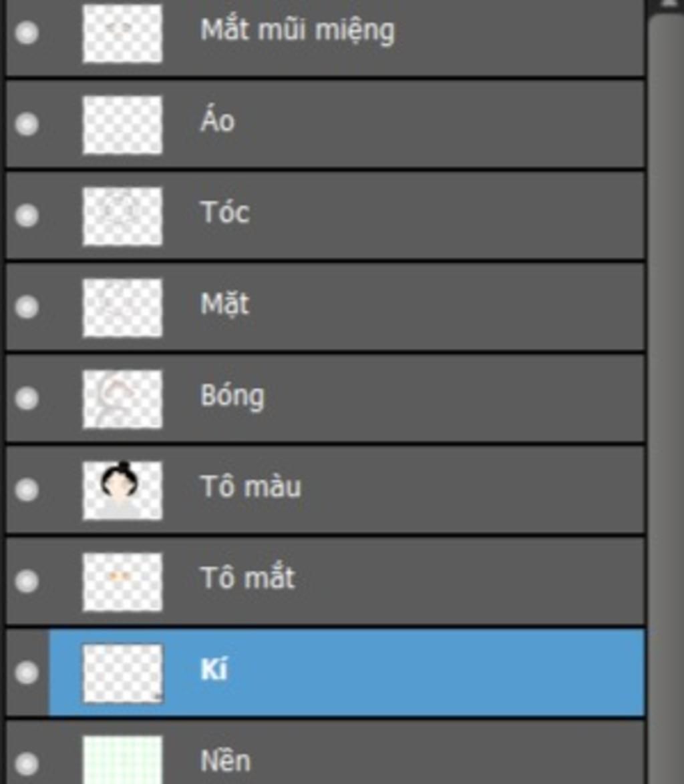Click the Tô màu layer thumbnail
684x784 pixels.
[x=122, y=490]
